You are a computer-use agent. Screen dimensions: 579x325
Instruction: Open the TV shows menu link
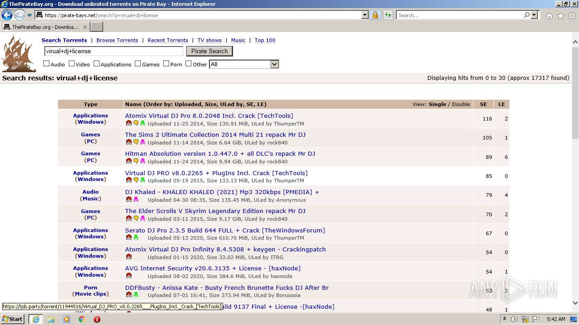point(209,40)
